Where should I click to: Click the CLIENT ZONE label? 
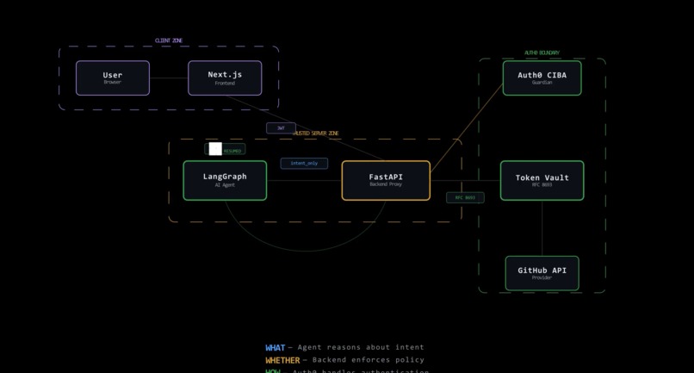169,40
